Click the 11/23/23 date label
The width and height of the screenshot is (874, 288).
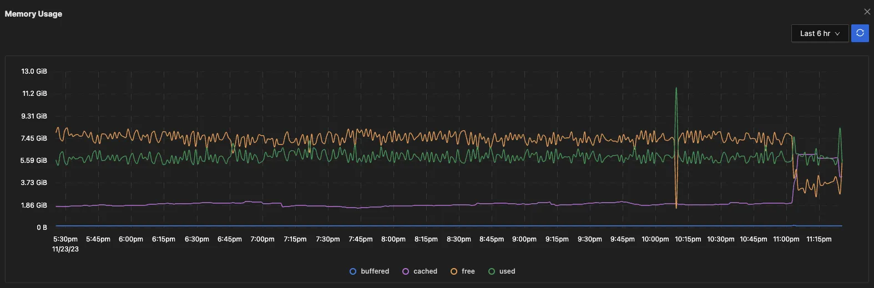[65, 249]
